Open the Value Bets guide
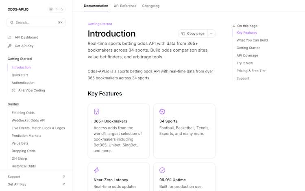Screen dimensions: 305x191 coord(20,143)
